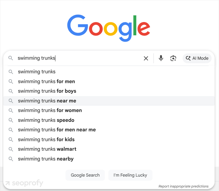Select the 'swimming trunks for kids' suggestion

pyautogui.click(x=46, y=139)
